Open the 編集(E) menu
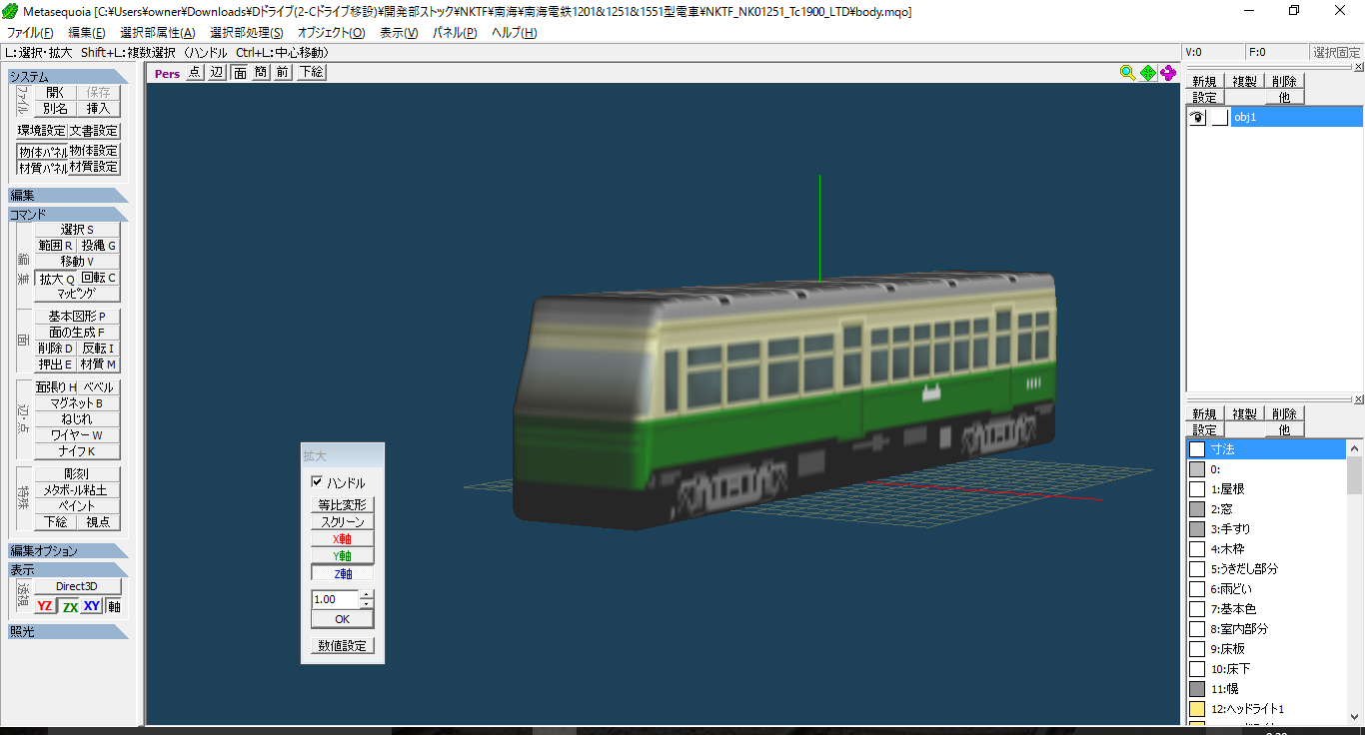Image resolution: width=1365 pixels, height=735 pixels. 86,33
